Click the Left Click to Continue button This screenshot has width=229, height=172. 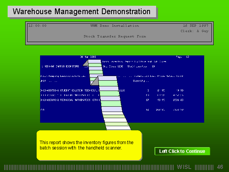coord(182,151)
